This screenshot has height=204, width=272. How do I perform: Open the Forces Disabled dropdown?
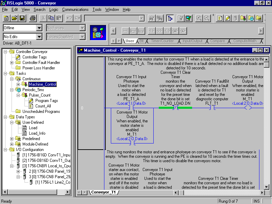coord(82,37)
